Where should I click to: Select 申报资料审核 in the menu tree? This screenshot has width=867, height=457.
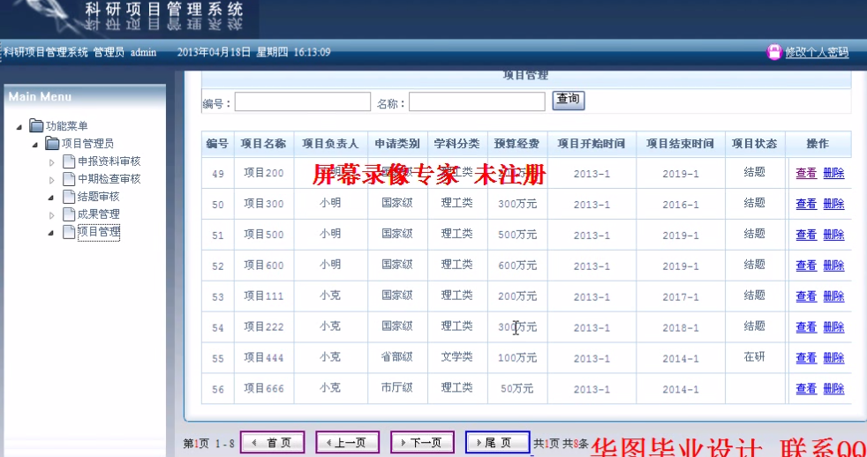point(109,161)
